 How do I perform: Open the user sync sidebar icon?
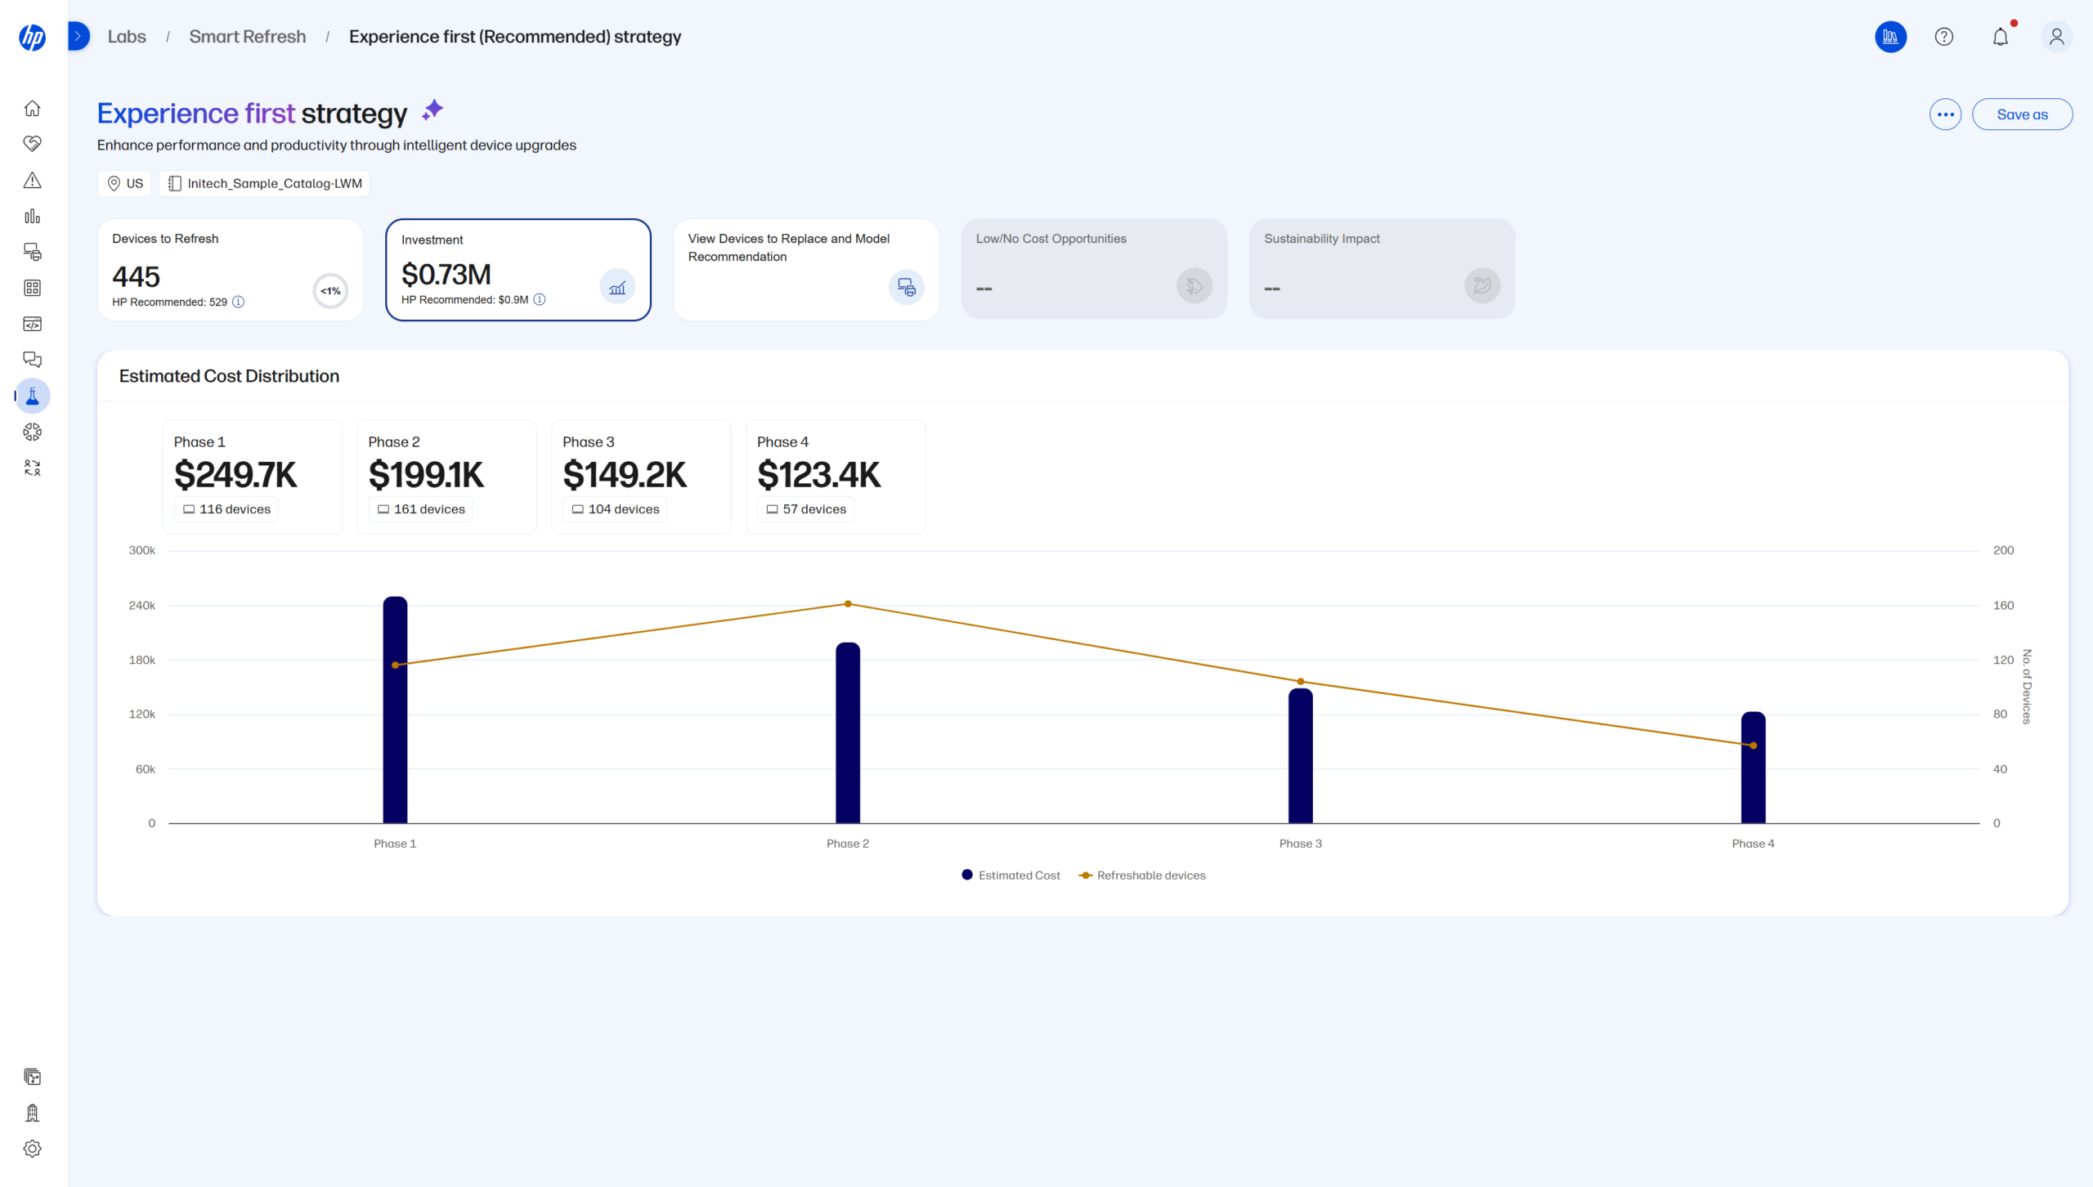click(x=33, y=468)
